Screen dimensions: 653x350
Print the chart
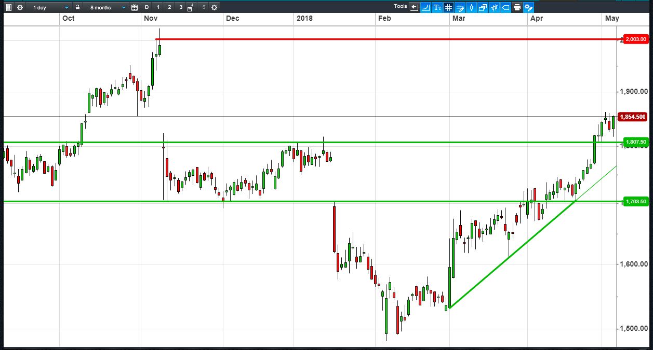tap(517, 7)
